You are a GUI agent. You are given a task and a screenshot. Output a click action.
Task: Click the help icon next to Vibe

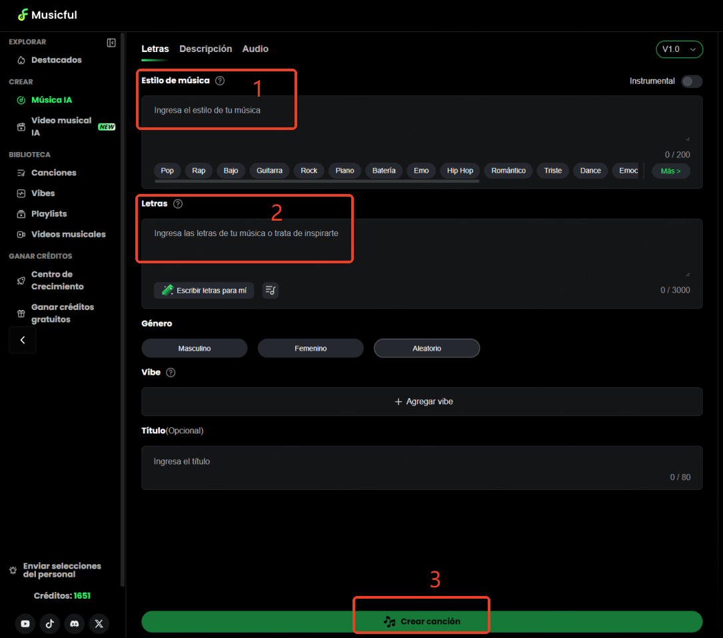pos(171,373)
